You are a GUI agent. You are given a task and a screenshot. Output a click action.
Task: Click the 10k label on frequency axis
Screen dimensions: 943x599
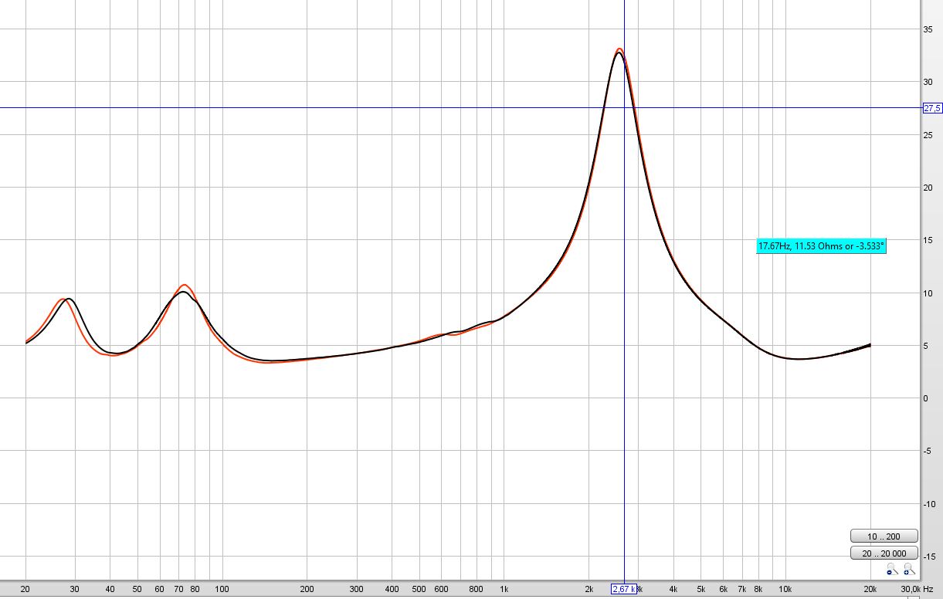click(785, 589)
